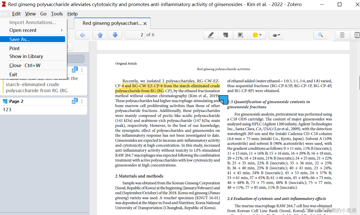This screenshot has width=360, height=215.
Task: Go to previous page arrow
Action: [100, 35]
